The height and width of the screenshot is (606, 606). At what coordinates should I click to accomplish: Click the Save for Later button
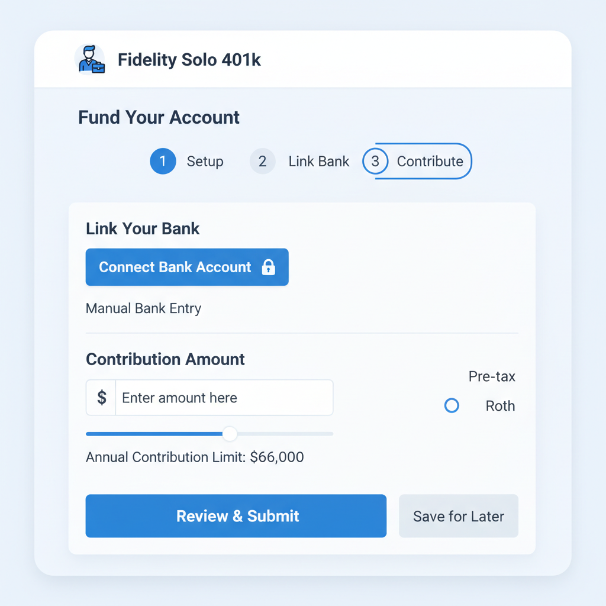(x=458, y=515)
